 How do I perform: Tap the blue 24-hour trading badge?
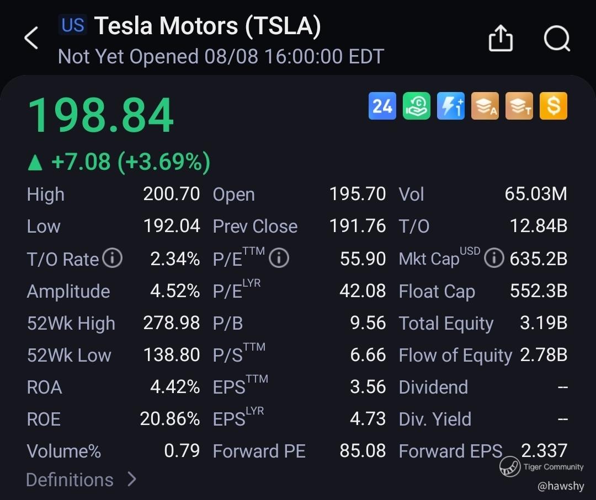click(382, 106)
